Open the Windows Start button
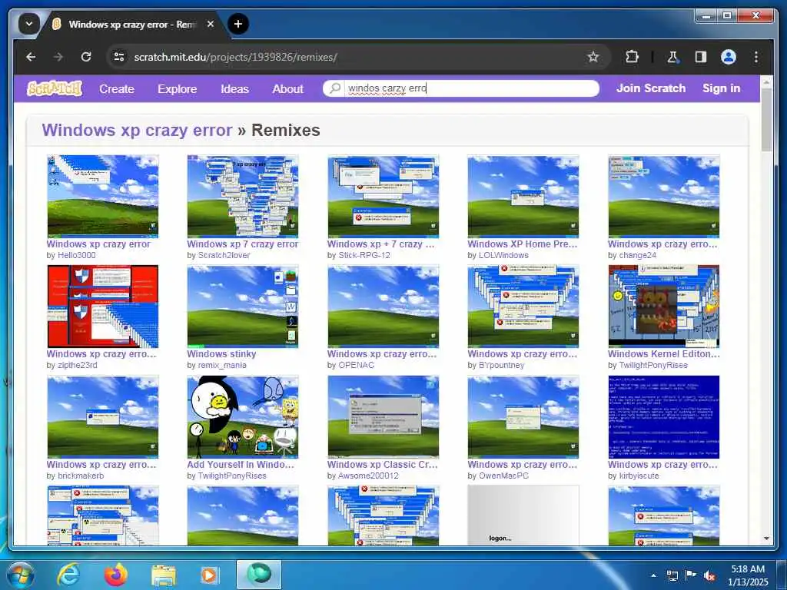The height and width of the screenshot is (590, 787). click(21, 575)
